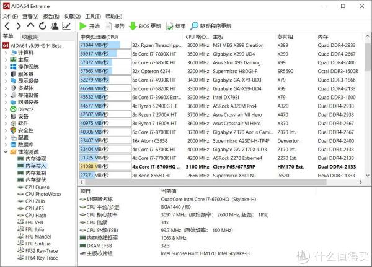Go back with the left arrow
Screen dimensions: 372x267
point(7,26)
